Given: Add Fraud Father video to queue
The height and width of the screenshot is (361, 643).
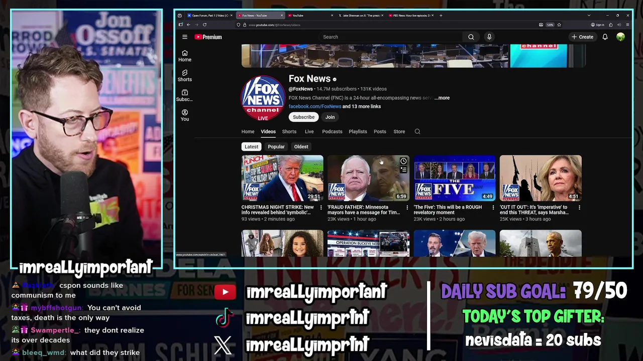Looking at the screenshot, I should [403, 169].
